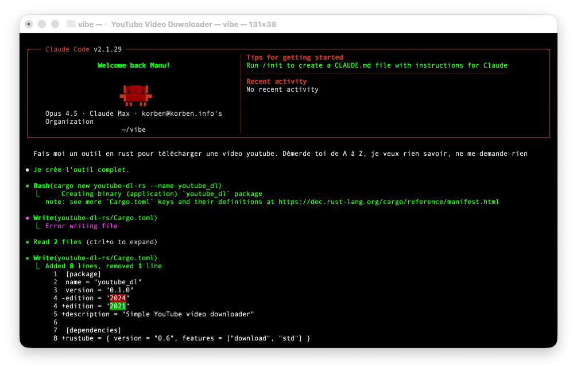Click the red highlighted "2024" edition value
This screenshot has height=372, width=577.
click(x=118, y=298)
